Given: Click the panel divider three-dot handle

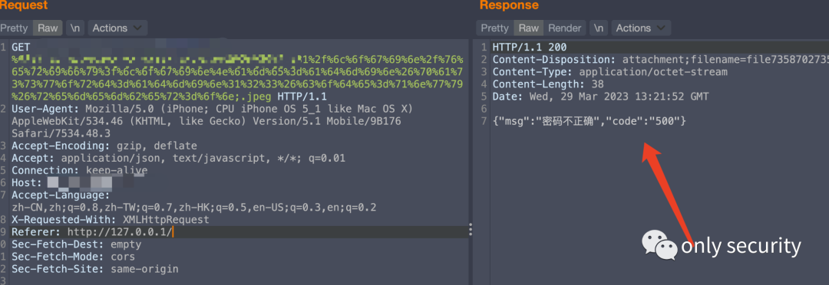Looking at the screenshot, I should 470,230.
